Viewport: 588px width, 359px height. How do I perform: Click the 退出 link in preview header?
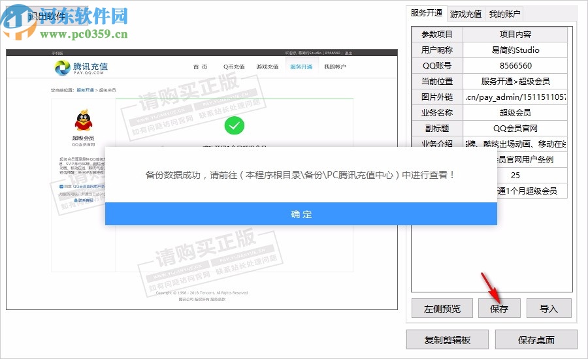(x=348, y=53)
